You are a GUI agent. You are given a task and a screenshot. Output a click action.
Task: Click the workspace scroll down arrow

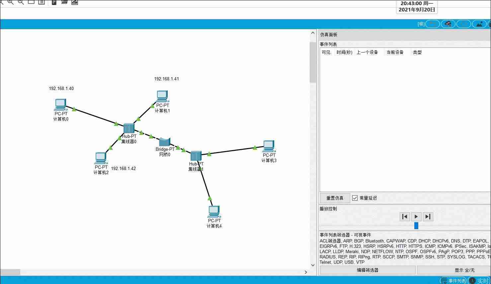pos(313,265)
